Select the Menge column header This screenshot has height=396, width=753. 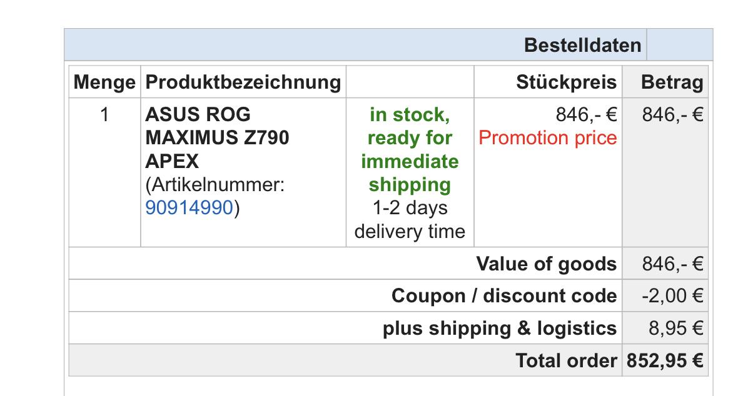pyautogui.click(x=104, y=82)
